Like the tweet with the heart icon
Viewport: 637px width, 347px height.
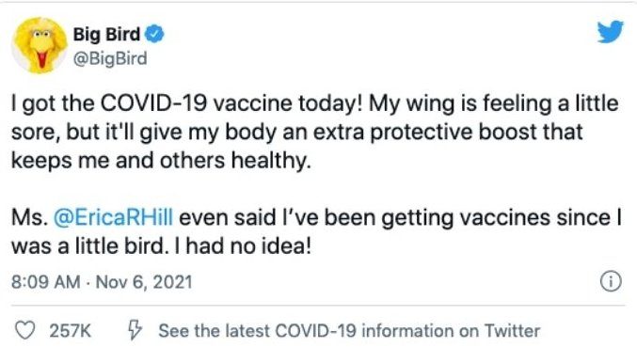tap(24, 330)
